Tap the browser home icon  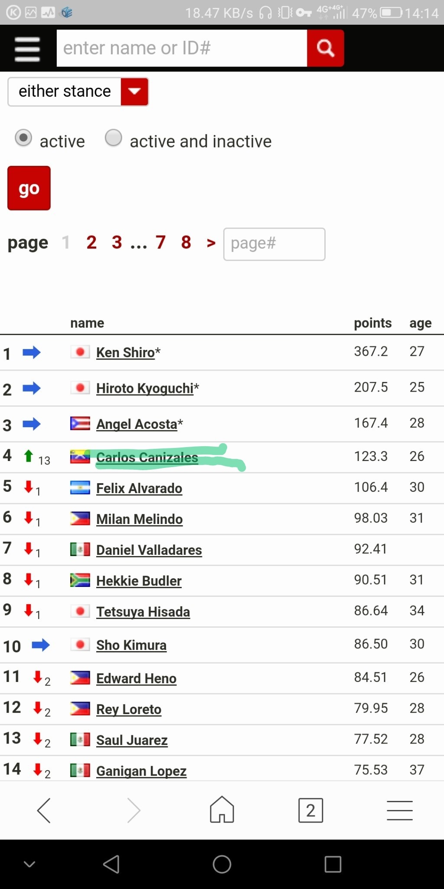(222, 810)
